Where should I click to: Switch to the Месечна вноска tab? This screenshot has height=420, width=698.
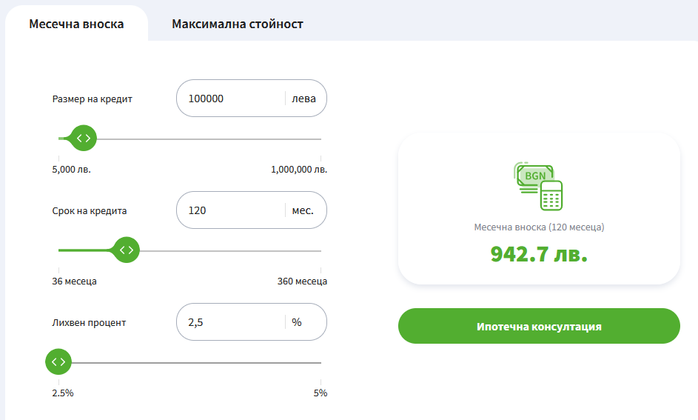pyautogui.click(x=76, y=24)
